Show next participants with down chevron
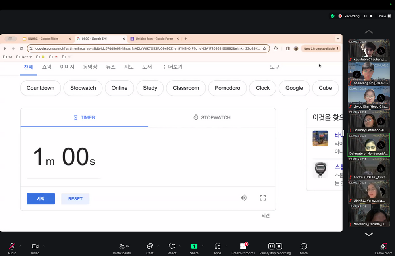Image resolution: width=395 pixels, height=256 pixels. [x=369, y=234]
